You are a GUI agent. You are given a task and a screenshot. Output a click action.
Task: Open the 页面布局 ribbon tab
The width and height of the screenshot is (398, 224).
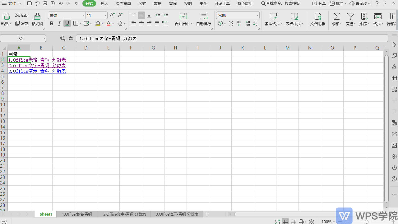click(123, 3)
